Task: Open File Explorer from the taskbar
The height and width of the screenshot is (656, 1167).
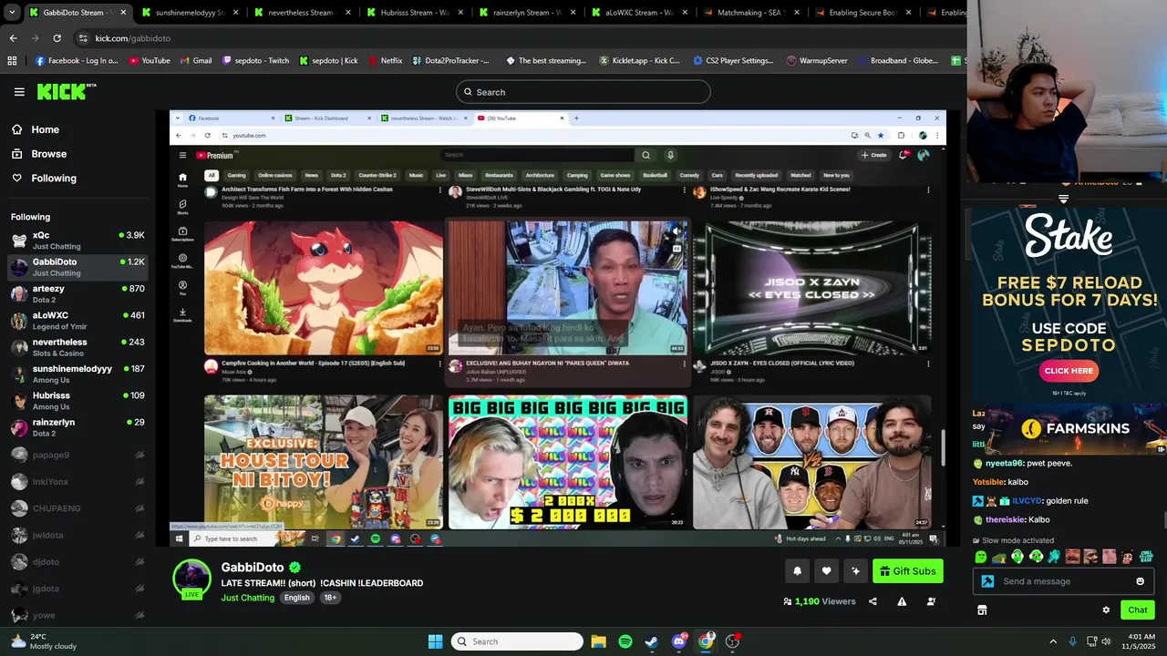Action: click(598, 641)
